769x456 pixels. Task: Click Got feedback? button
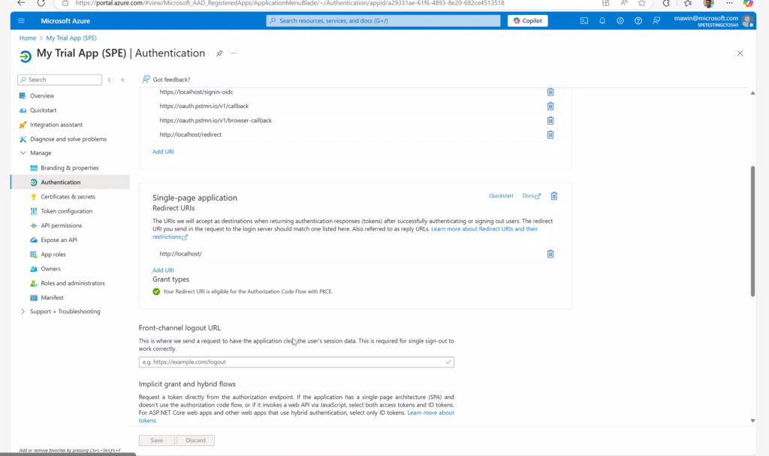click(166, 80)
